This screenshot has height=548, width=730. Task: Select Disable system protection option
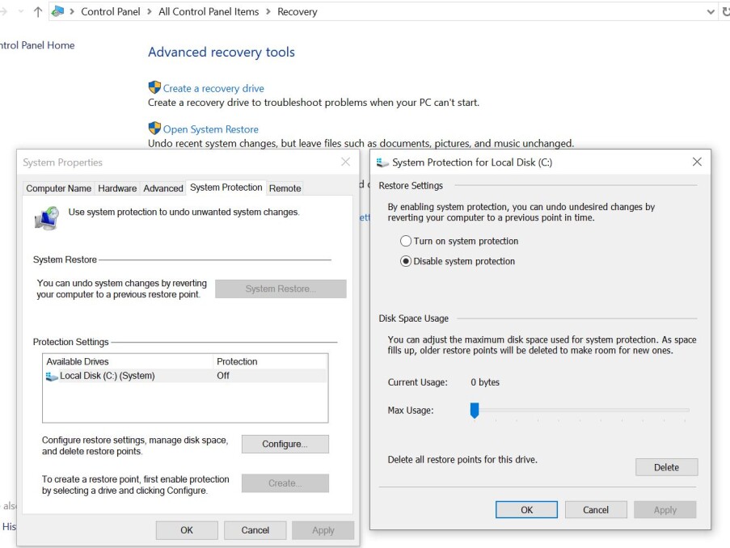406,261
